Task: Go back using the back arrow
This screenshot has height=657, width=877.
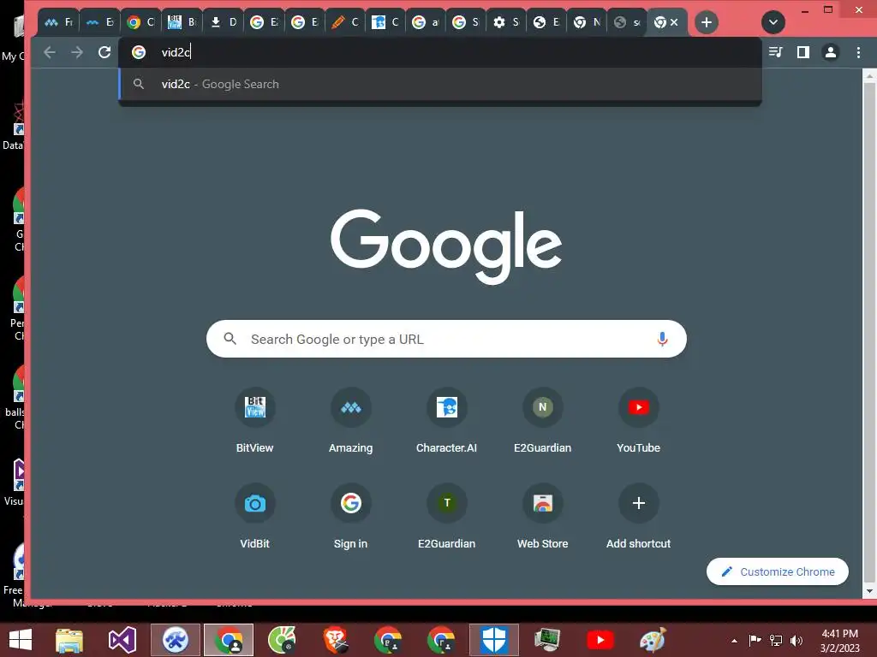Action: tap(50, 52)
